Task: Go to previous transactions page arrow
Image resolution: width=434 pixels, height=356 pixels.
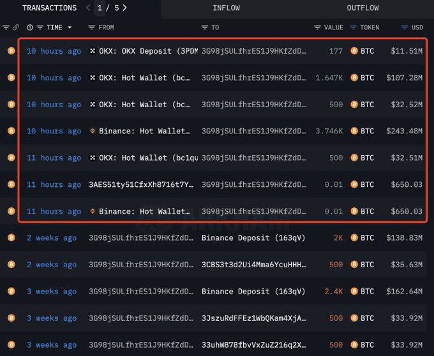Action: click(x=88, y=8)
